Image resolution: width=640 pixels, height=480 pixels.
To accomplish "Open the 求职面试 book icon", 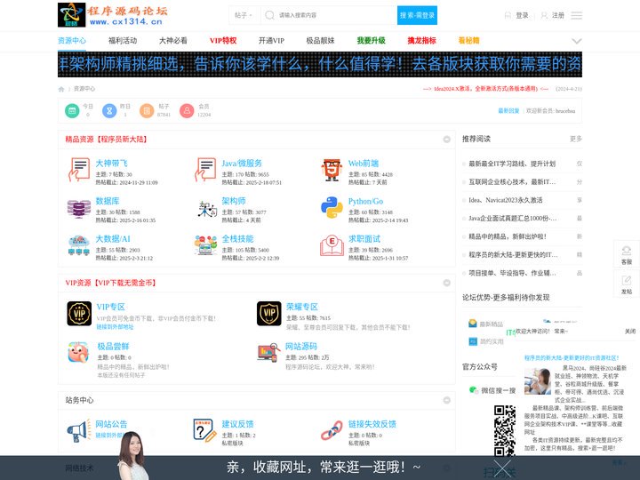I will tap(332, 245).
